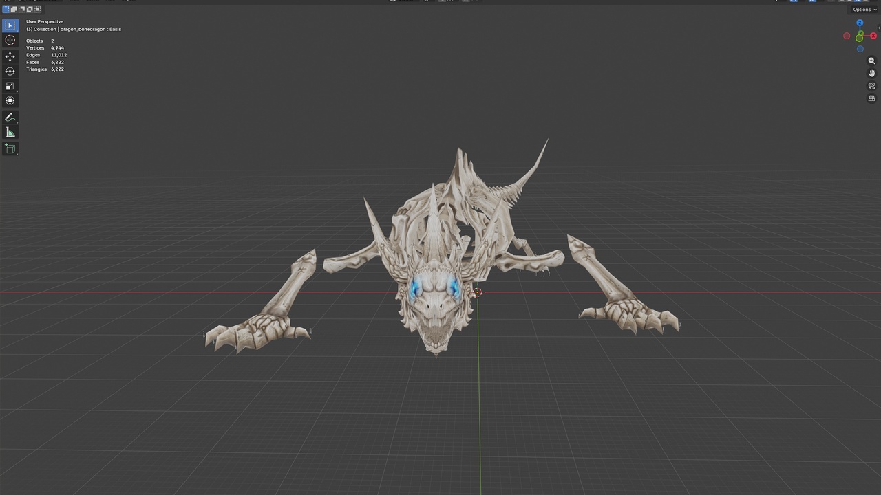This screenshot has height=495, width=881.
Task: Click the 3D cursor in the viewport
Action: [478, 293]
